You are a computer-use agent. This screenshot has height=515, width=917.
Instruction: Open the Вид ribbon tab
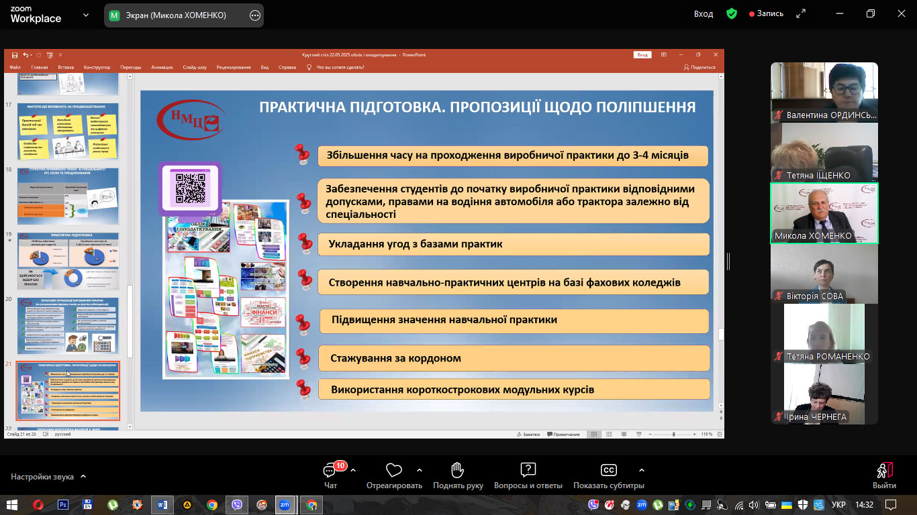click(264, 67)
